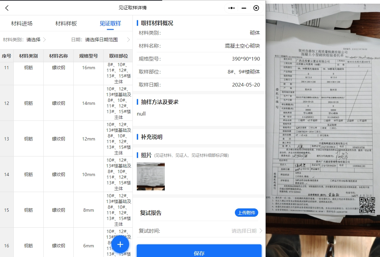Tap the blue plus floating add button
Viewport: 380px width, 257px height.
[120, 244]
